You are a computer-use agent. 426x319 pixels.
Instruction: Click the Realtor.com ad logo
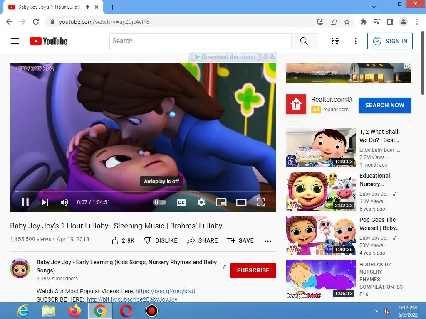pos(296,104)
